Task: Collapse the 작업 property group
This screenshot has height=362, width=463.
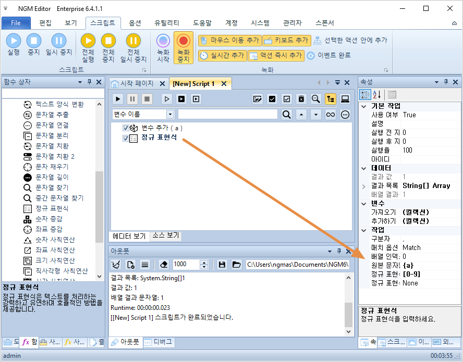Action: 364,230
